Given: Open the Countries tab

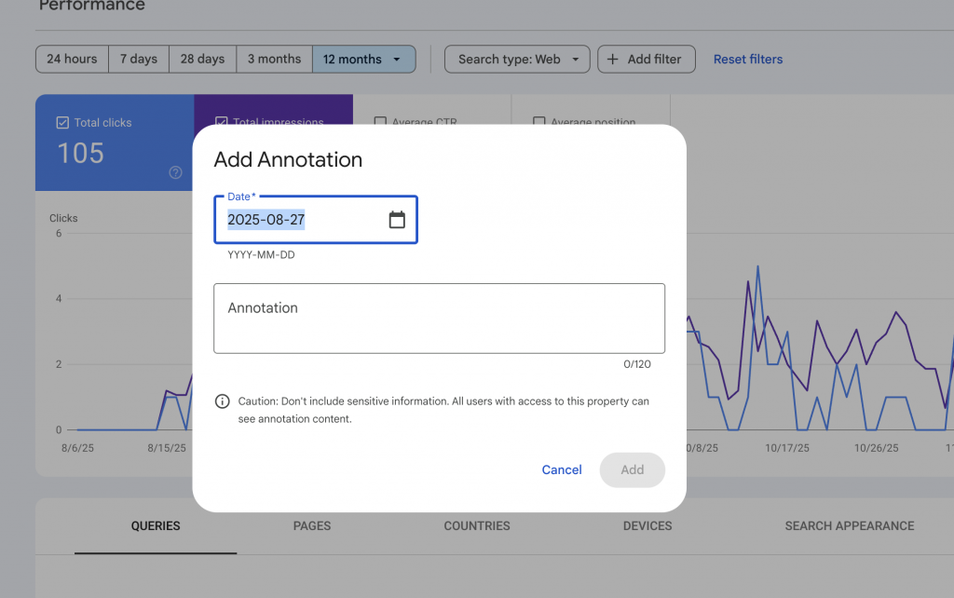Looking at the screenshot, I should (x=477, y=525).
